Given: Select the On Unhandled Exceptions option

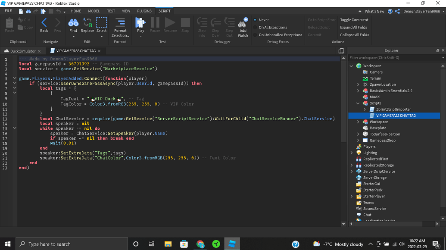Looking at the screenshot, I should pyautogui.click(x=255, y=35).
